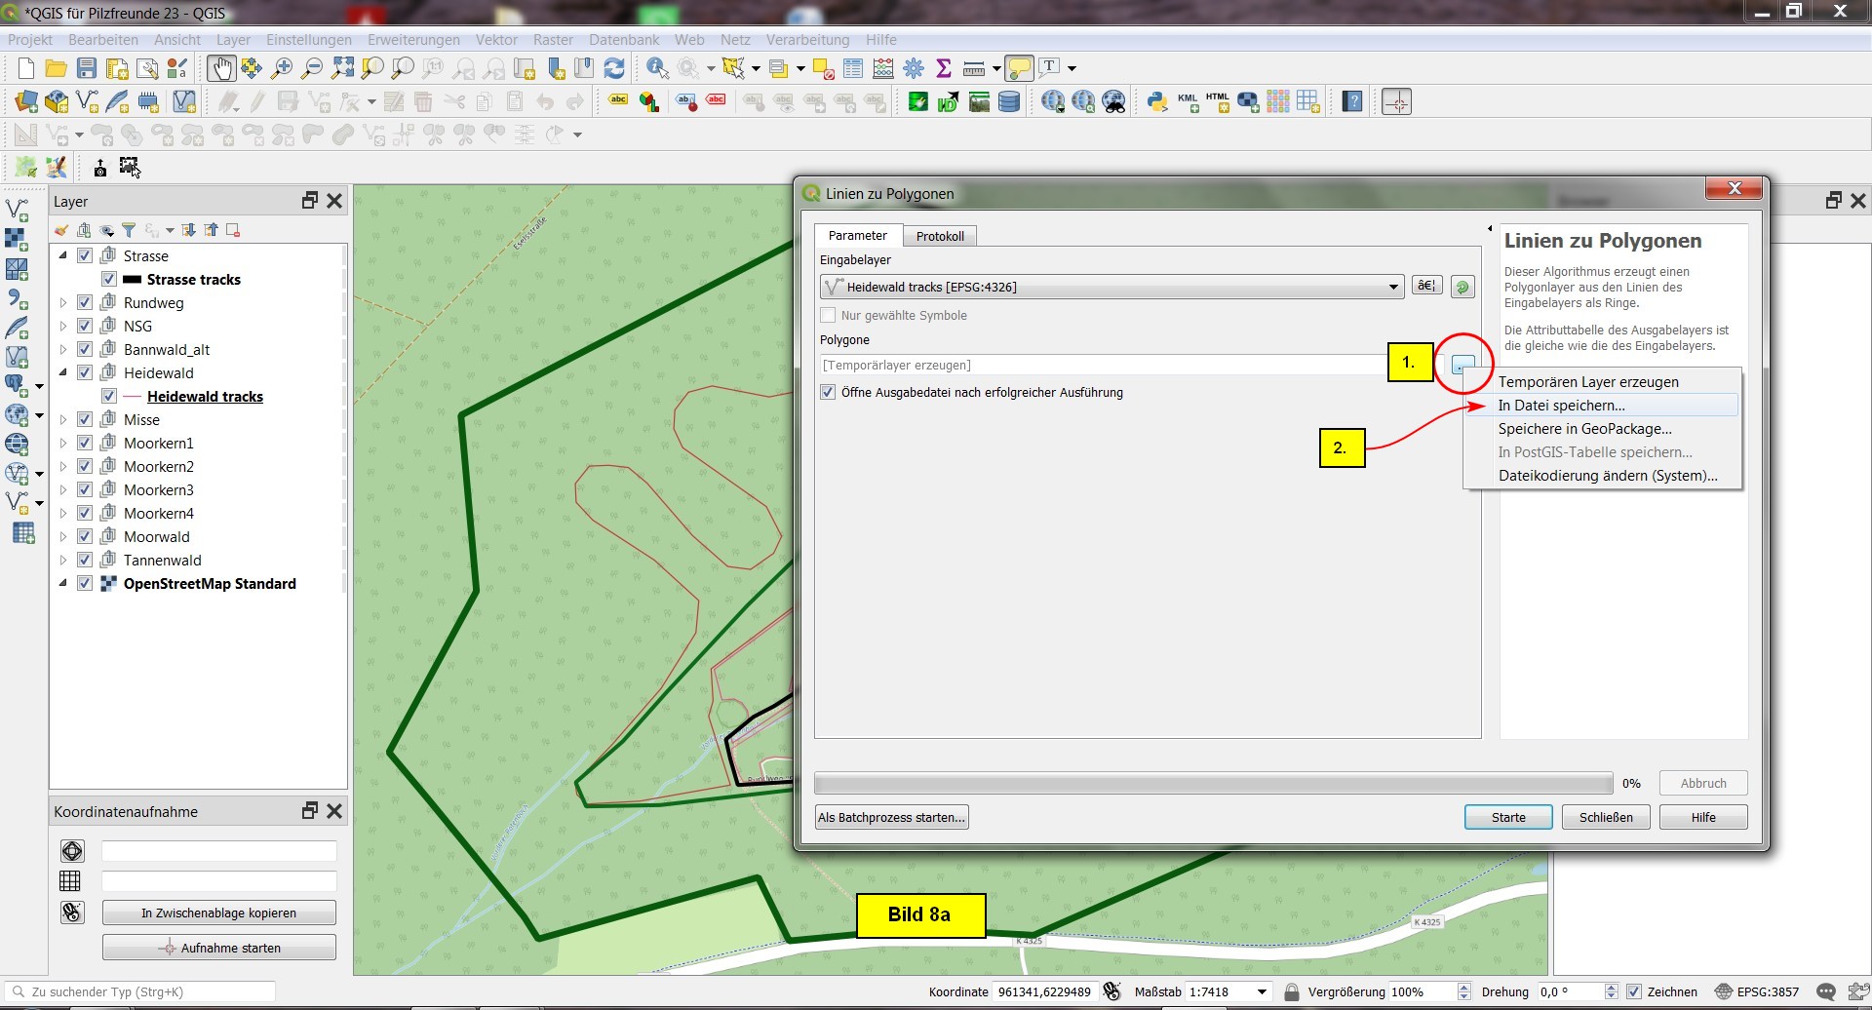Image resolution: width=1872 pixels, height=1010 pixels.
Task: Click the Identify Features tool icon
Action: [657, 68]
